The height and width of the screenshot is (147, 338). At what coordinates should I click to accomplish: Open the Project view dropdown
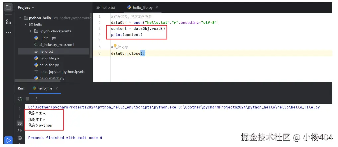point(26,8)
